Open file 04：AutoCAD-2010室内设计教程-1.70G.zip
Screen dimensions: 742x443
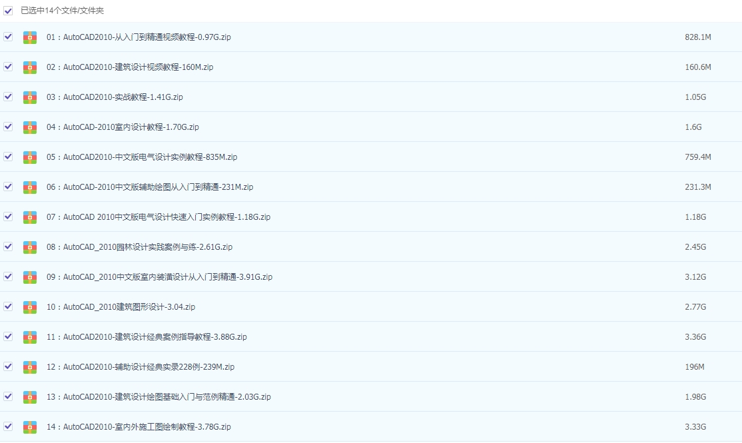[123, 127]
